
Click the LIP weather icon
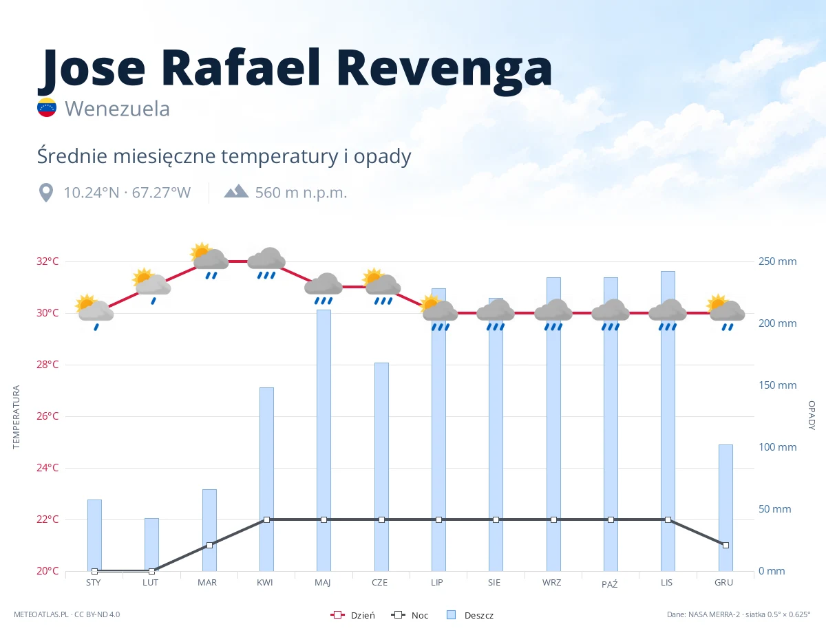click(x=438, y=312)
